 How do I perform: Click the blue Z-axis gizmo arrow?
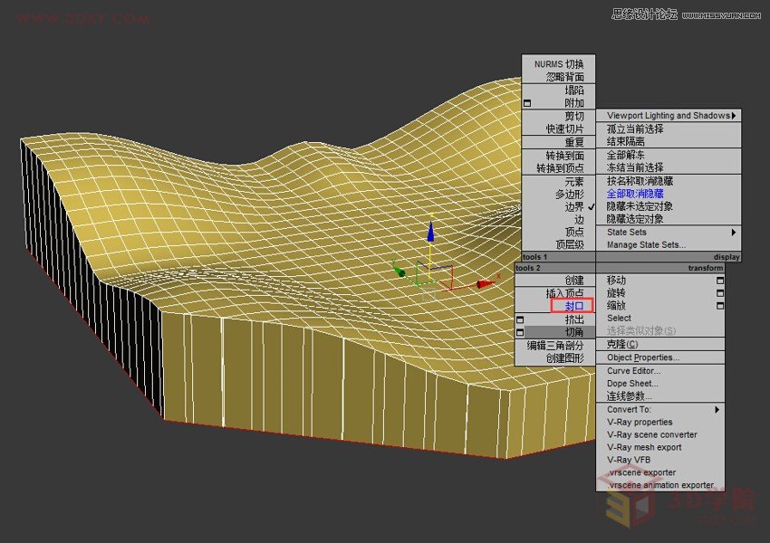point(429,233)
